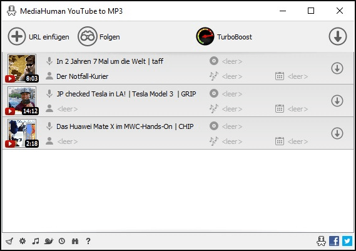
Task: Click genre field in Huawei row
Action: coord(232,141)
